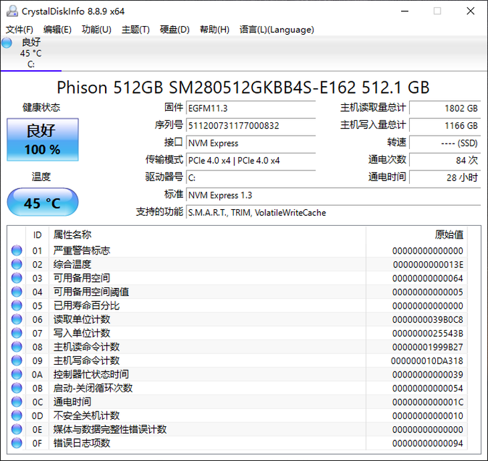Image resolution: width=488 pixels, height=461 pixels.
Task: Click the CrystalDiskInfo app icon in title bar
Action: (x=12, y=11)
